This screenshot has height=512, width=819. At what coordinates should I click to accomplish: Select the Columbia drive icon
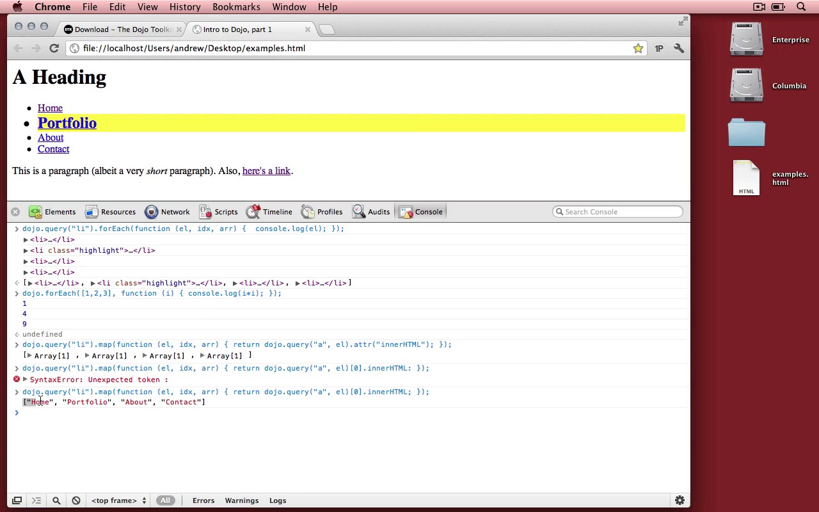pyautogui.click(x=746, y=86)
